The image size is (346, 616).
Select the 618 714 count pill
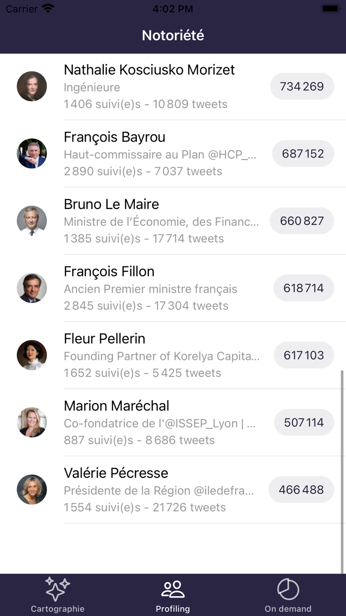click(303, 288)
